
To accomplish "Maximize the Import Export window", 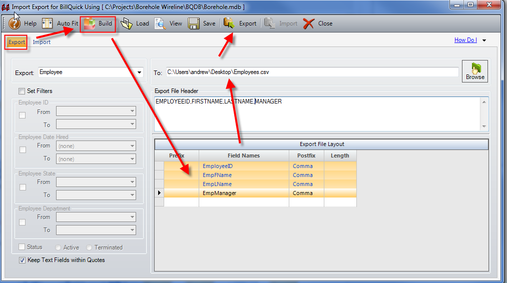I will coord(470,5).
